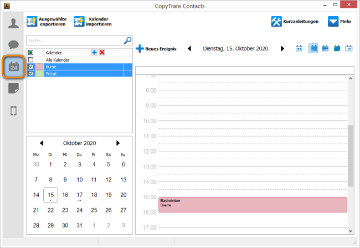Click the 9:00 time slot
This screenshot has width=360, height=248.
click(x=253, y=109)
